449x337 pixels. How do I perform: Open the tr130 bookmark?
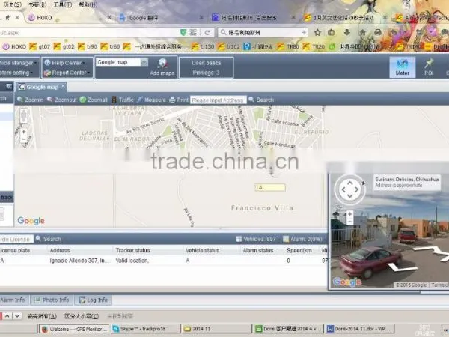pyautogui.click(x=203, y=46)
